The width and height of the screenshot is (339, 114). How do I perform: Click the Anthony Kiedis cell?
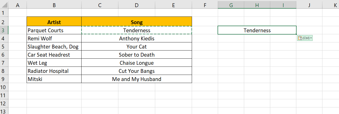tap(137, 39)
